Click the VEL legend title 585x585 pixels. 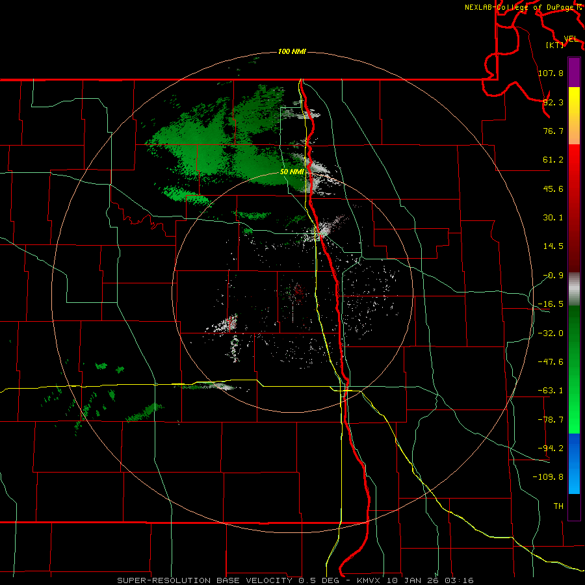[x=571, y=39]
